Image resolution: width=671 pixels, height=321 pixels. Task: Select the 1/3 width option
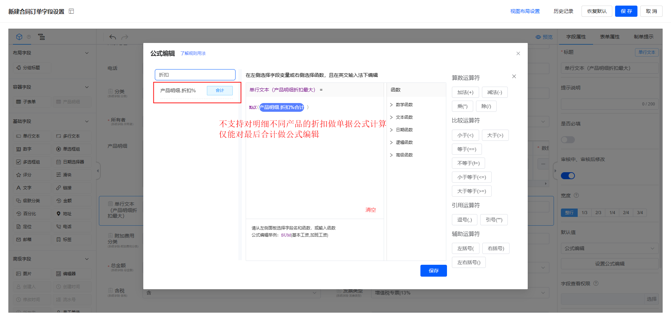(x=584, y=213)
